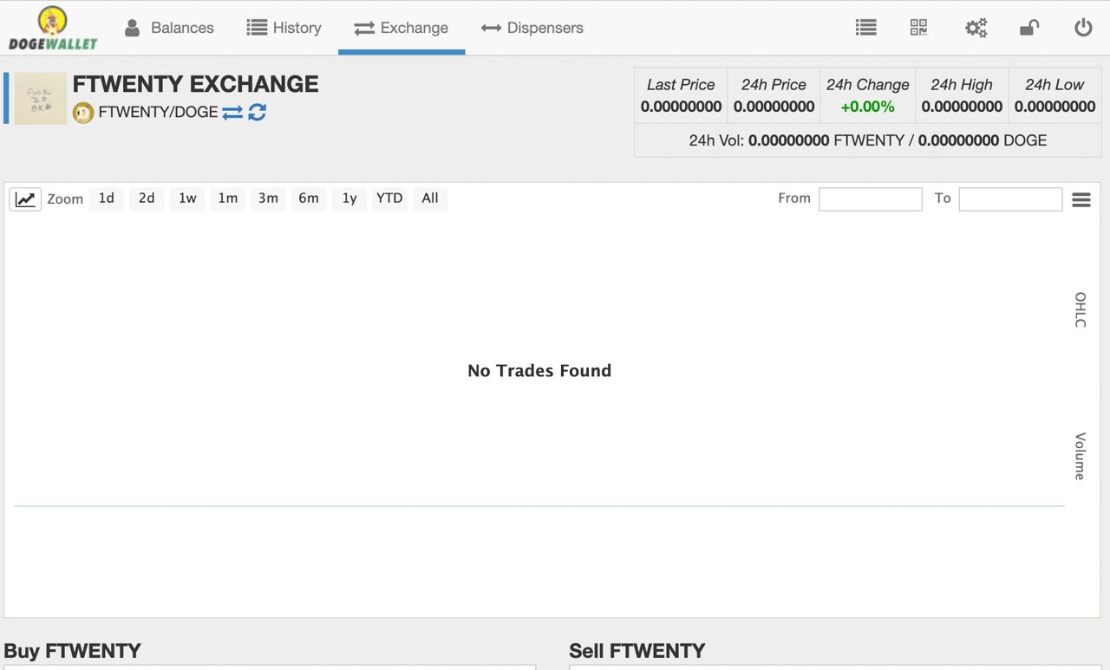Image resolution: width=1110 pixels, height=670 pixels.
Task: Click the power logout icon
Action: 1083,28
